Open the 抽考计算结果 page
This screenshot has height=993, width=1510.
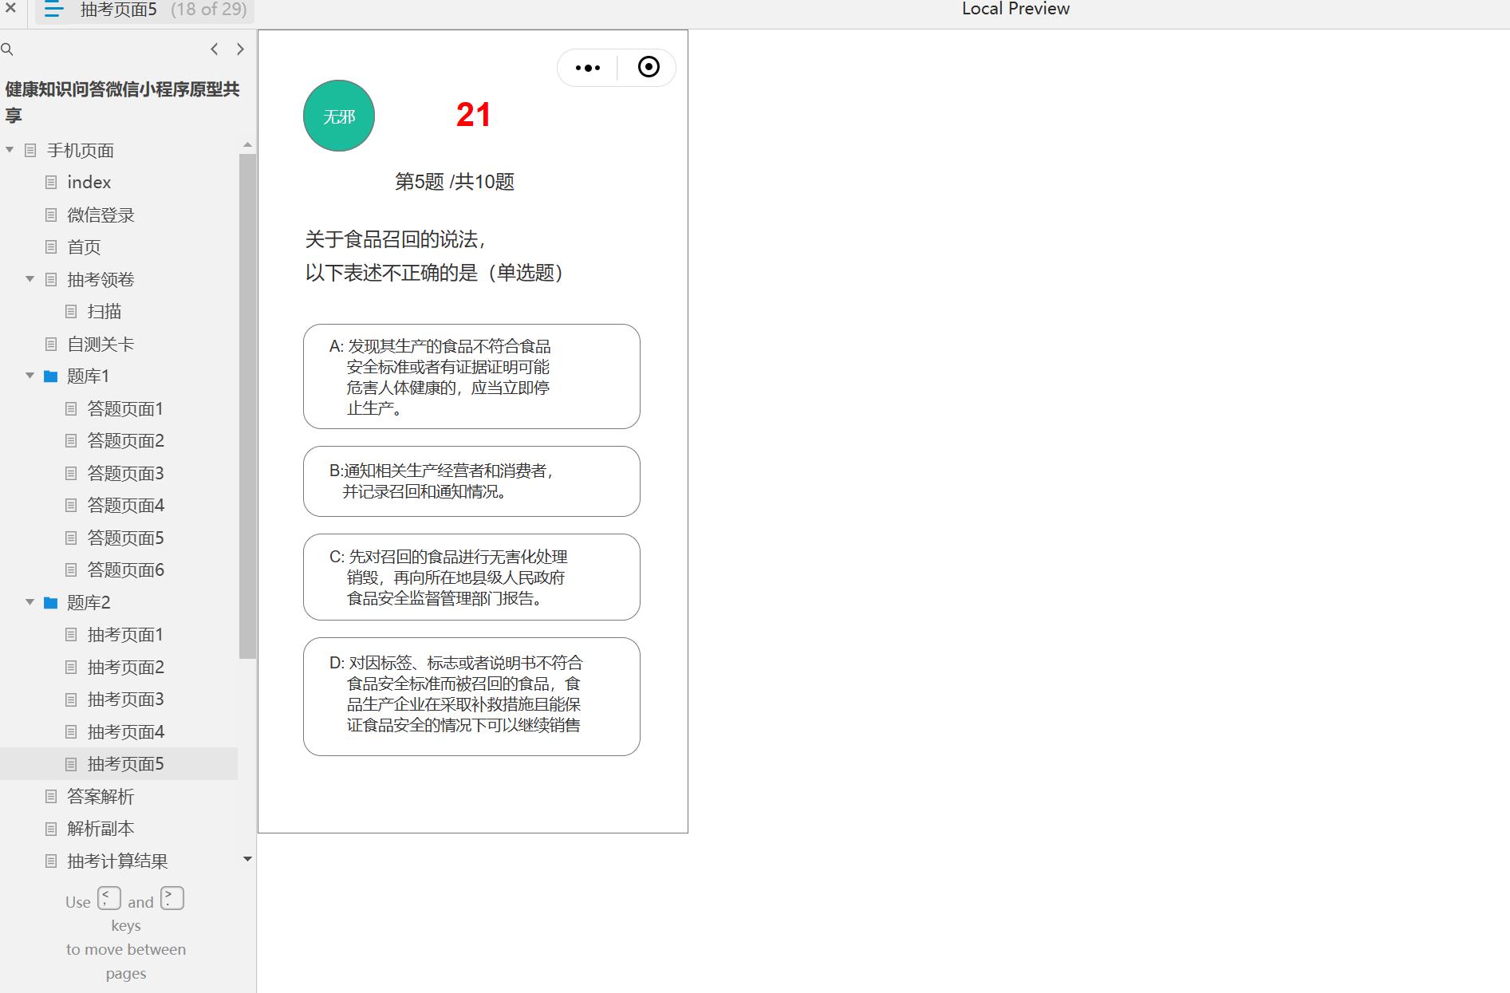[x=117, y=861]
